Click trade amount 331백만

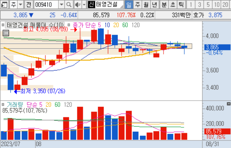click(x=181, y=15)
